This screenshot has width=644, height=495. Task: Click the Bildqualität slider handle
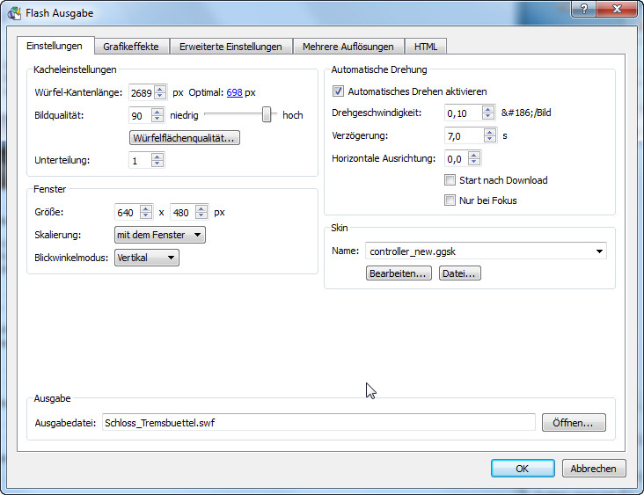(x=266, y=114)
